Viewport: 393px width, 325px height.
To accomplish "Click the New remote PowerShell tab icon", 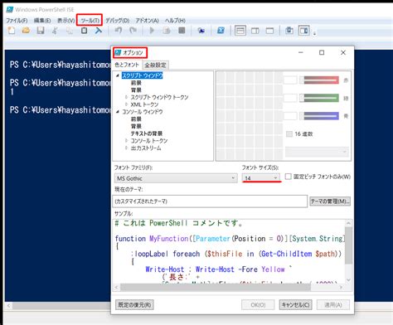I will pos(201,31).
